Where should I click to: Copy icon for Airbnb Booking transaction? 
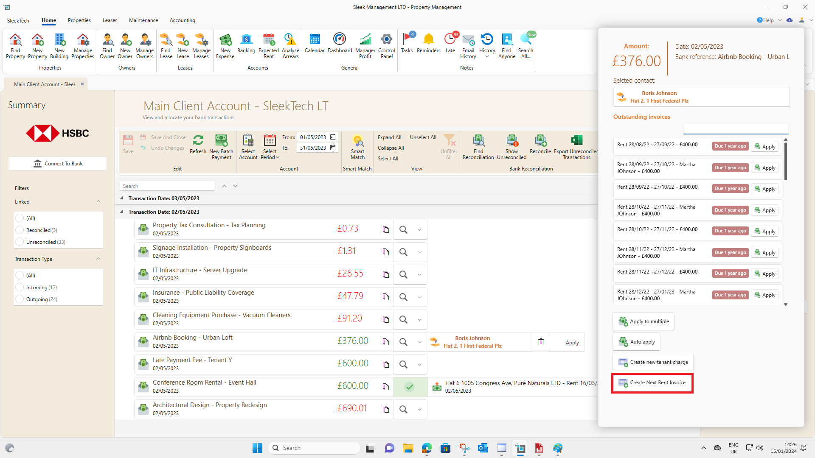[385, 342]
